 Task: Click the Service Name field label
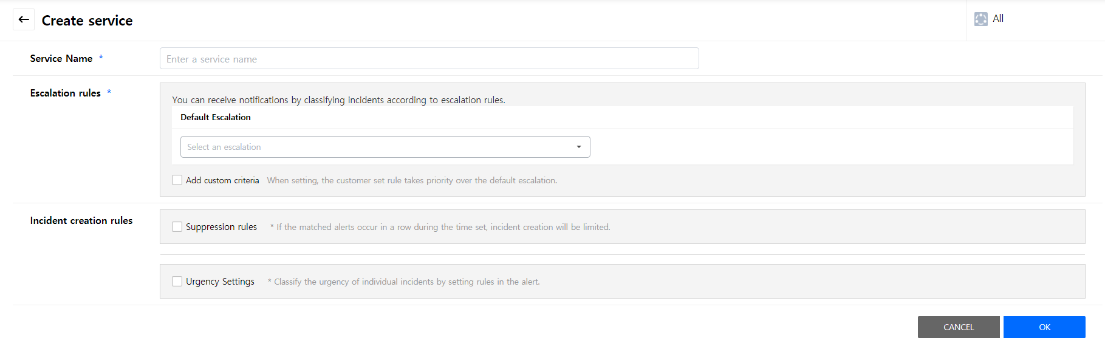tap(61, 58)
